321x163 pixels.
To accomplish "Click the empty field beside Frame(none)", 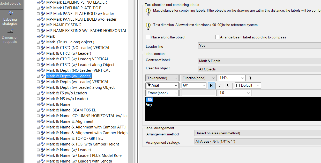I will click(199, 93).
